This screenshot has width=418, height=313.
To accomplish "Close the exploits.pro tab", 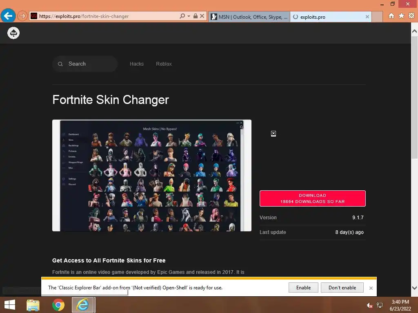I will (x=367, y=17).
